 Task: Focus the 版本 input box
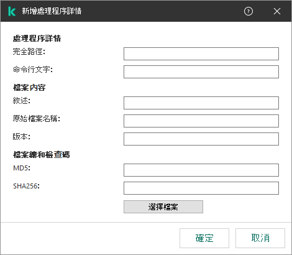(x=201, y=139)
